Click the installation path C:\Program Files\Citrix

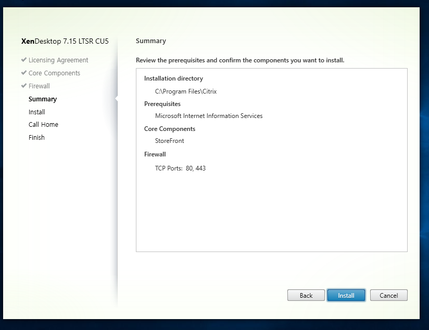(186, 91)
